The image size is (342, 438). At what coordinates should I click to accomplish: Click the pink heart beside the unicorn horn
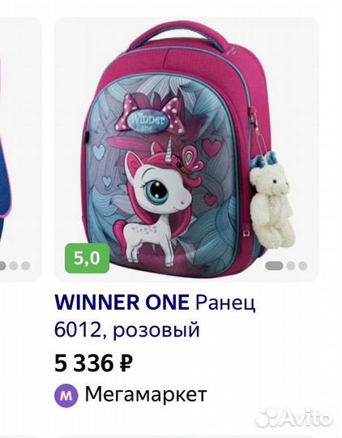point(212,147)
